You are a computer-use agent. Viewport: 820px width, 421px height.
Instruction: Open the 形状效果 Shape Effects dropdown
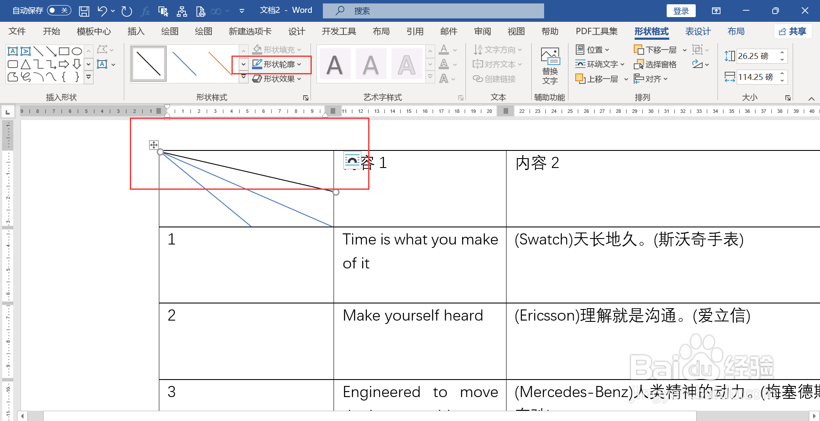point(277,79)
